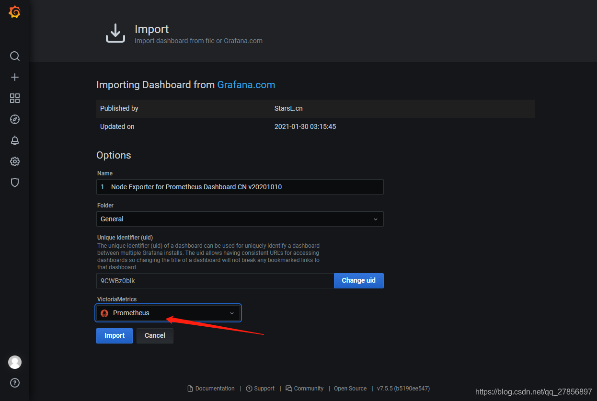Click the Import button

click(115, 335)
